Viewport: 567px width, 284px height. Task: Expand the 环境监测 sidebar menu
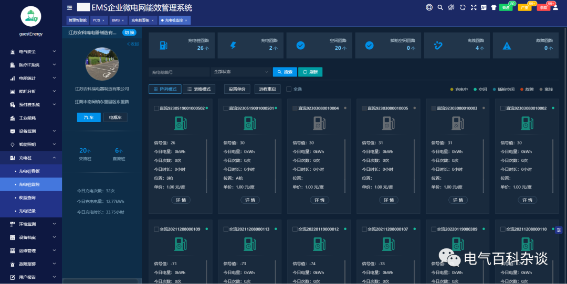coord(31,224)
